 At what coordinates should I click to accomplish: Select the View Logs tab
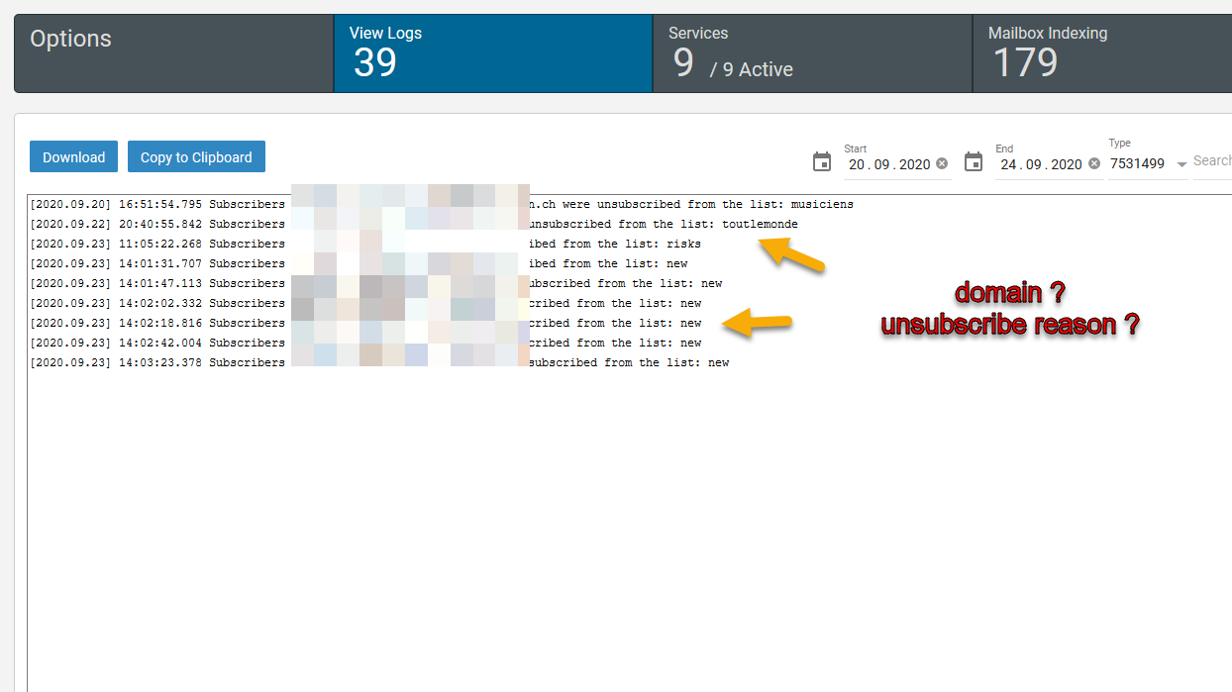click(492, 53)
